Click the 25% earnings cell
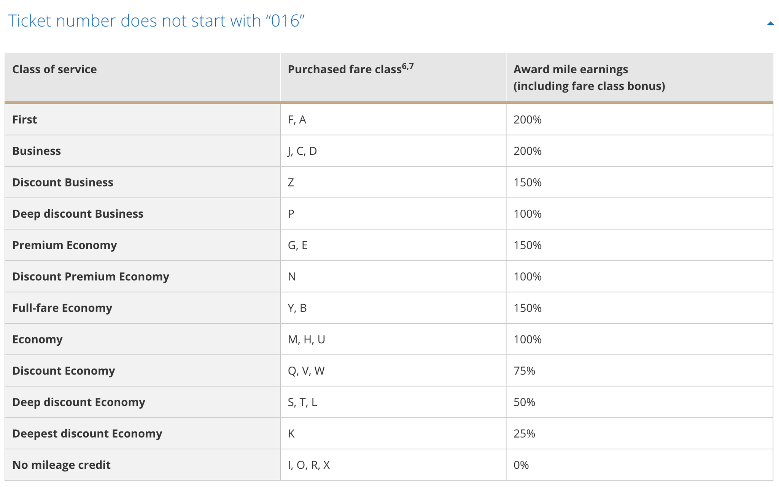This screenshot has width=779, height=487. pos(524,433)
